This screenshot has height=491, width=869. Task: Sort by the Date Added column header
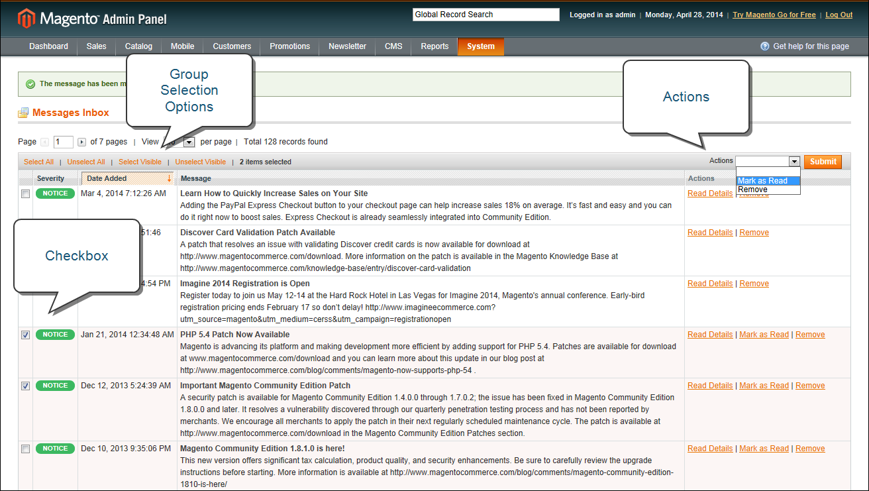tap(127, 178)
